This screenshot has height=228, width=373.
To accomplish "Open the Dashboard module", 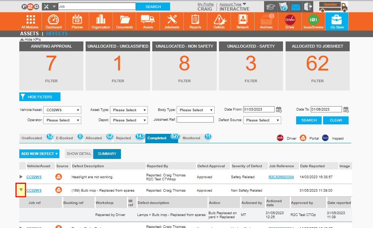I will tap(54, 21).
